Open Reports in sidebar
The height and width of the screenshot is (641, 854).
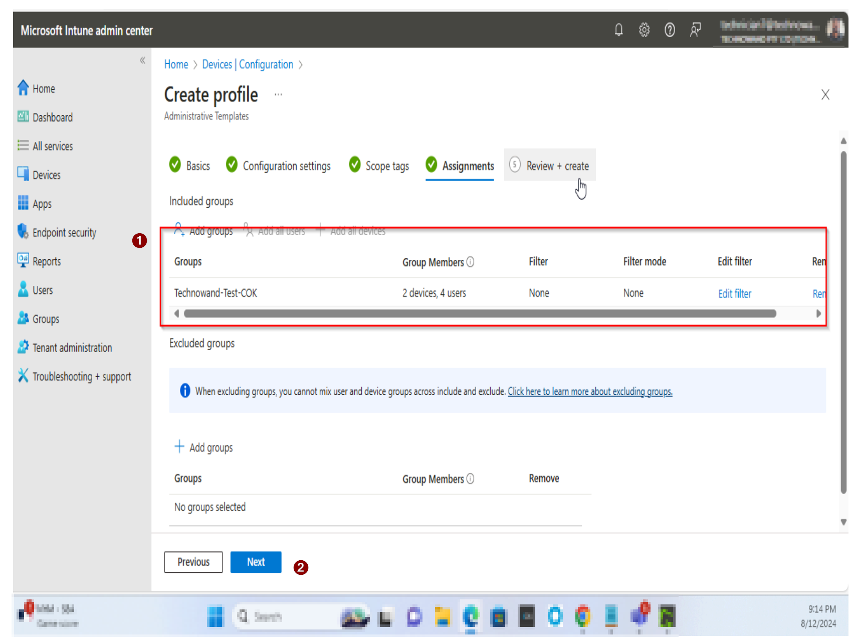47,261
